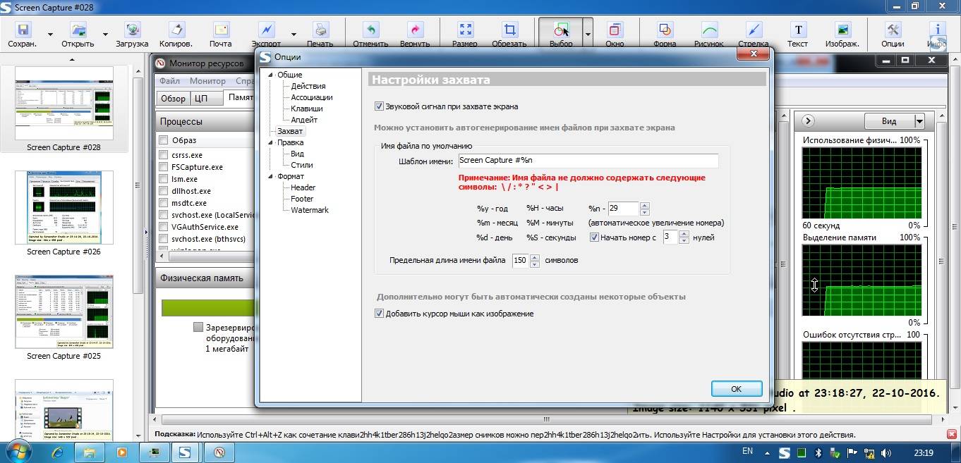Check the dllhost.exe process checkbox

[x=164, y=191]
